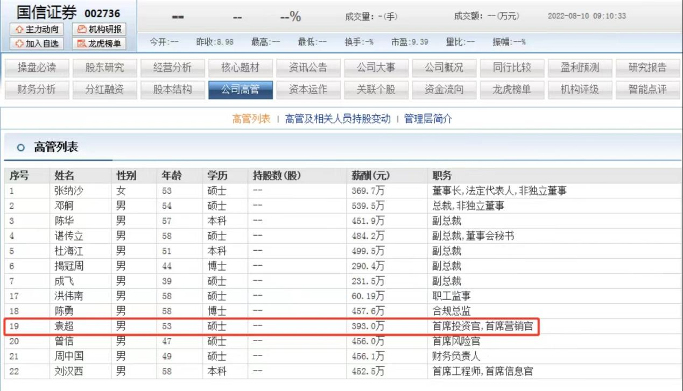Select 股本结构 tab
The height and width of the screenshot is (391, 683).
pos(172,90)
